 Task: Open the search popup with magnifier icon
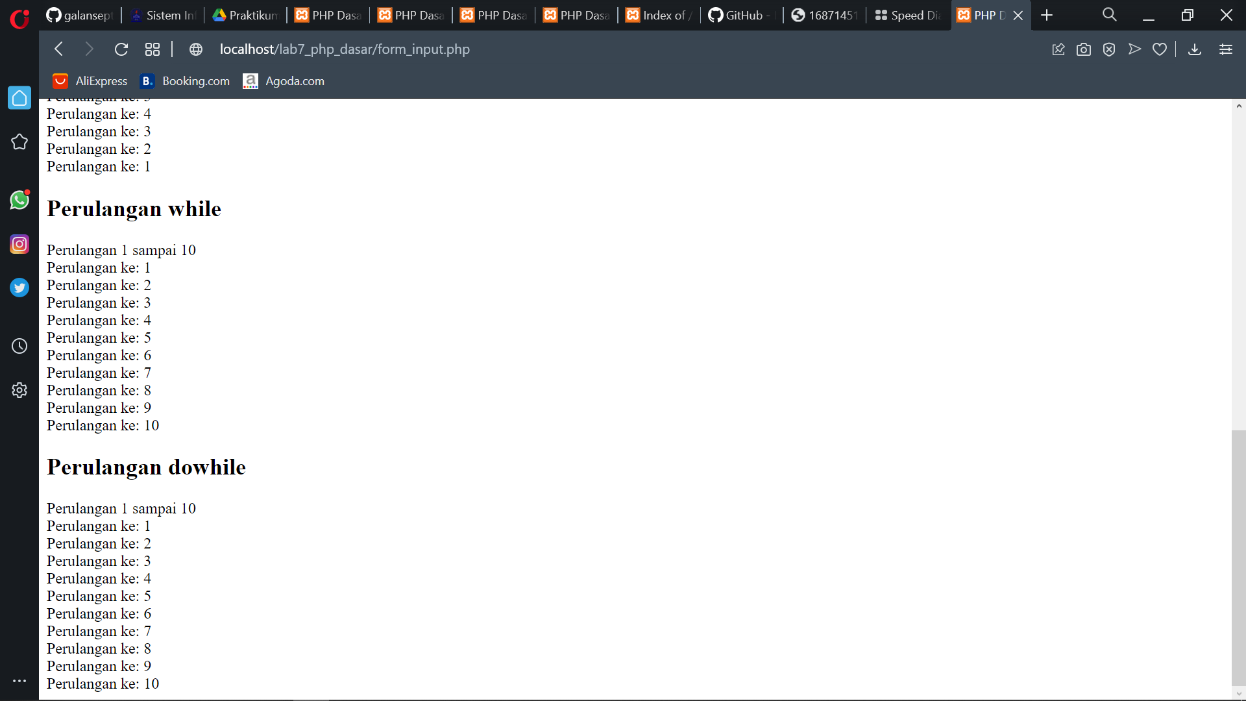(1109, 14)
